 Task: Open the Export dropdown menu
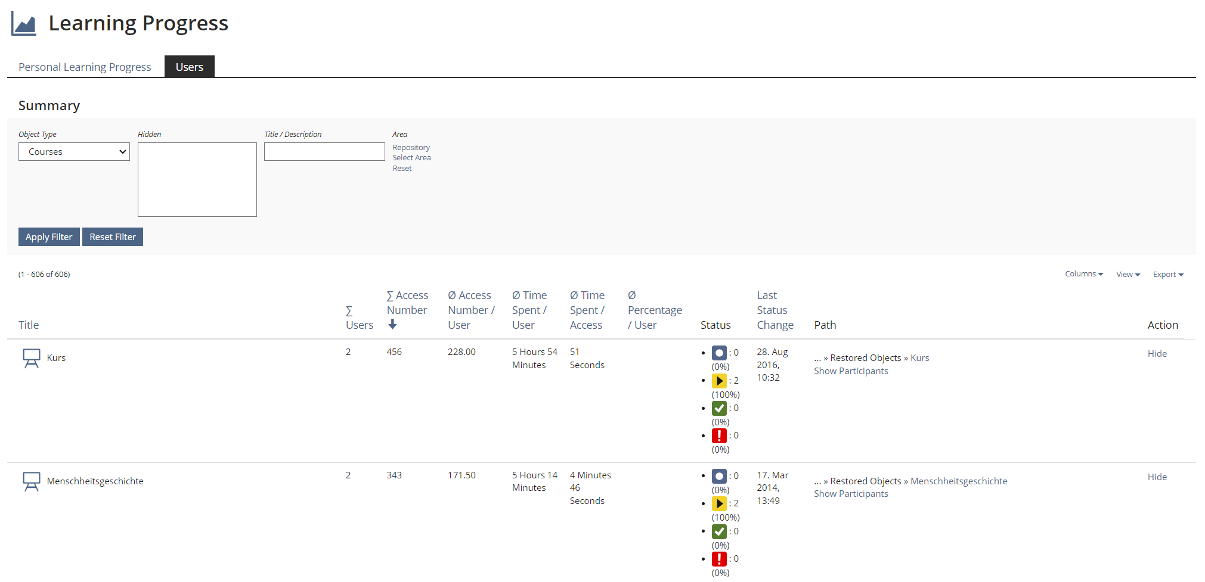pyautogui.click(x=1167, y=275)
